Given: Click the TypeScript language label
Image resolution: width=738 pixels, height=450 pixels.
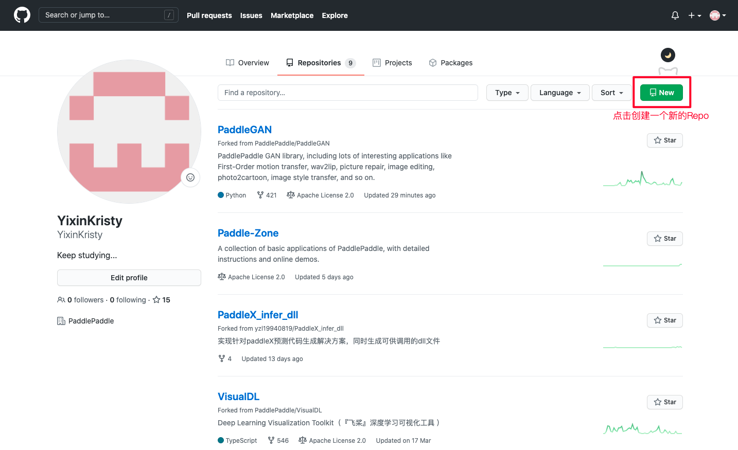Looking at the screenshot, I should [x=237, y=440].
